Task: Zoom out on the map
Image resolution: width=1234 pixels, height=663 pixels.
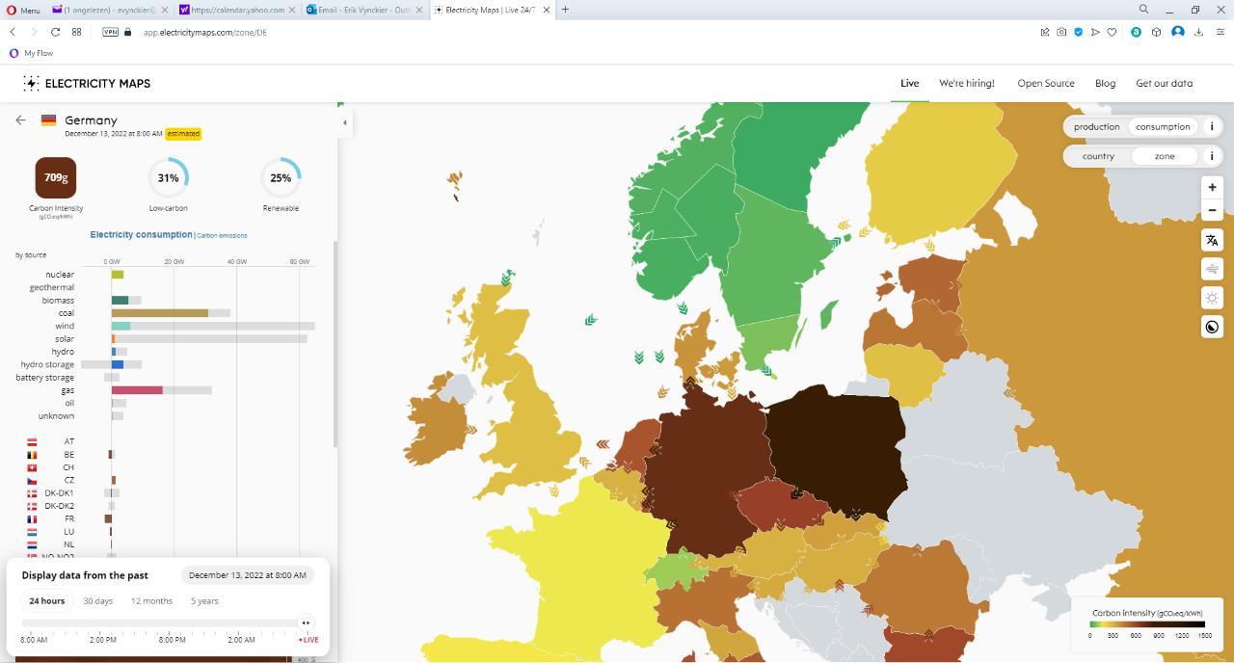Action: coord(1212,210)
